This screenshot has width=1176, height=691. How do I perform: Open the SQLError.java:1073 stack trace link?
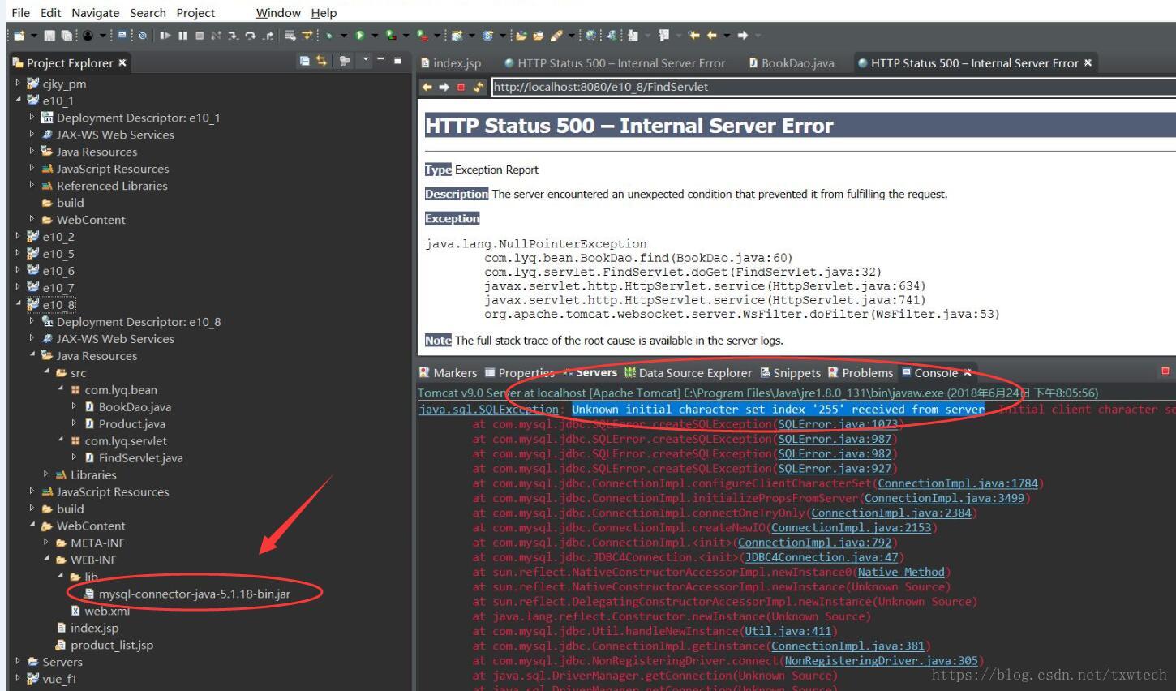838,424
